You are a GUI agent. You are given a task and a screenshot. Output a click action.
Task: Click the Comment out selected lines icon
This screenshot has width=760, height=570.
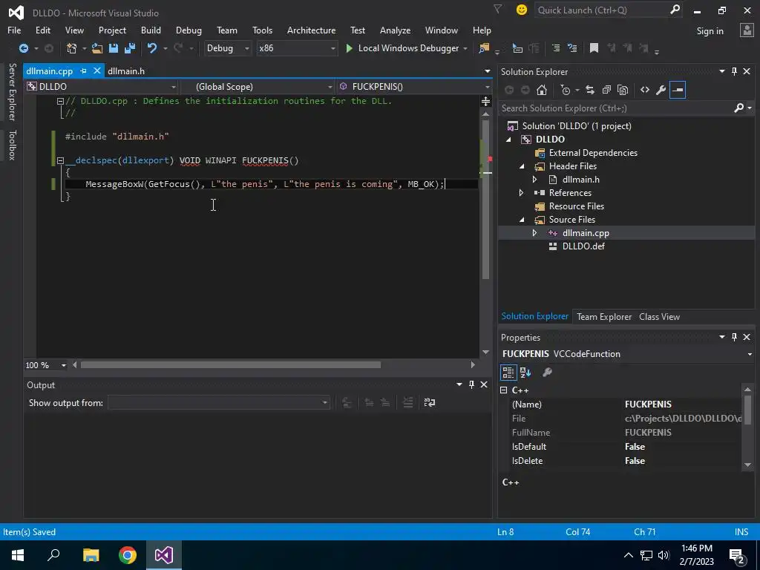point(556,48)
